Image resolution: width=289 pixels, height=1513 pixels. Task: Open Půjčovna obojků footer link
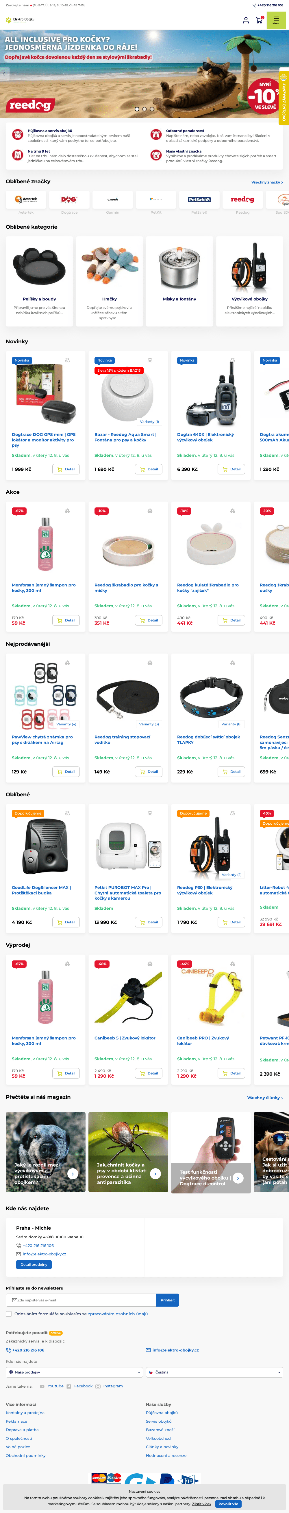[162, 1413]
